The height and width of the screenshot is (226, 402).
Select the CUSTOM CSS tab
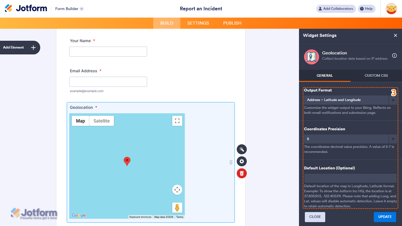point(376,76)
